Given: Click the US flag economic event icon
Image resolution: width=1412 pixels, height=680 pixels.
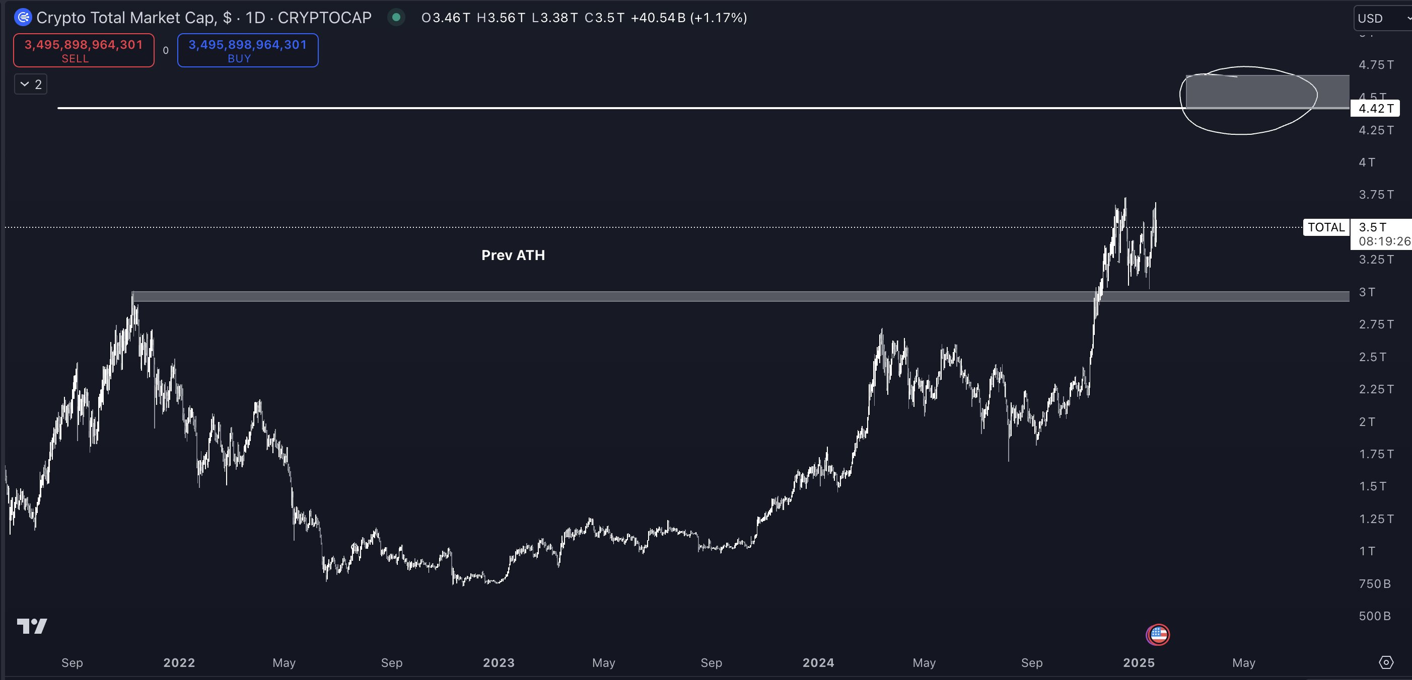Looking at the screenshot, I should click(1158, 635).
